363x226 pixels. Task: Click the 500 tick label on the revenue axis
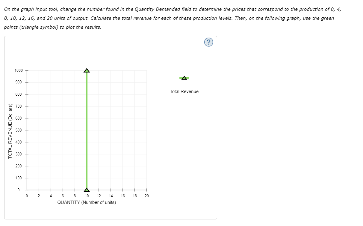coord(19,130)
